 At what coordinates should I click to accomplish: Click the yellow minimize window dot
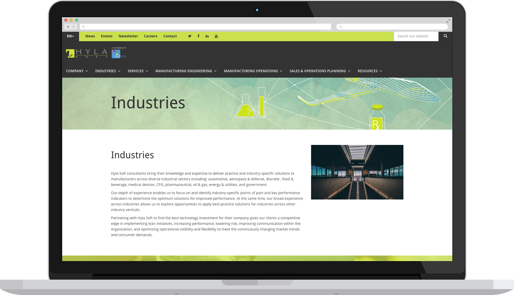71,20
